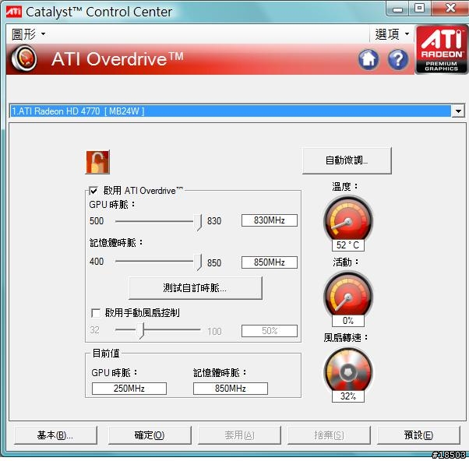The image size is (469, 461).
Task: Click the 50% fan speed value field
Action: 270,331
